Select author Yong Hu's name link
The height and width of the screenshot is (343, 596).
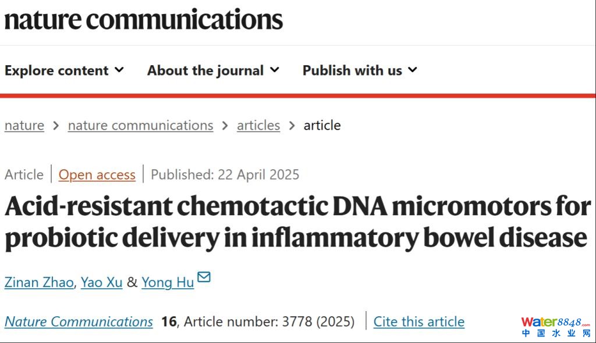coord(167,283)
